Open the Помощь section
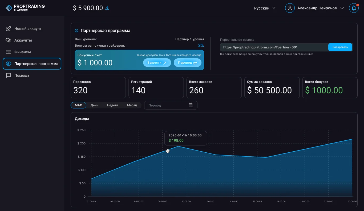 [x=32, y=75]
